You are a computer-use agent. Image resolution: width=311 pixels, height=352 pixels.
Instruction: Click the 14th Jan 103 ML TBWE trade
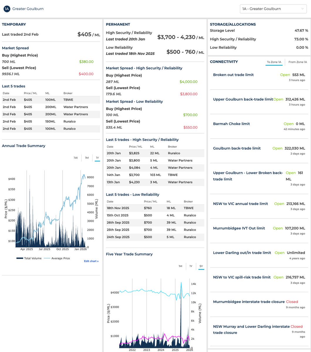tap(155, 175)
